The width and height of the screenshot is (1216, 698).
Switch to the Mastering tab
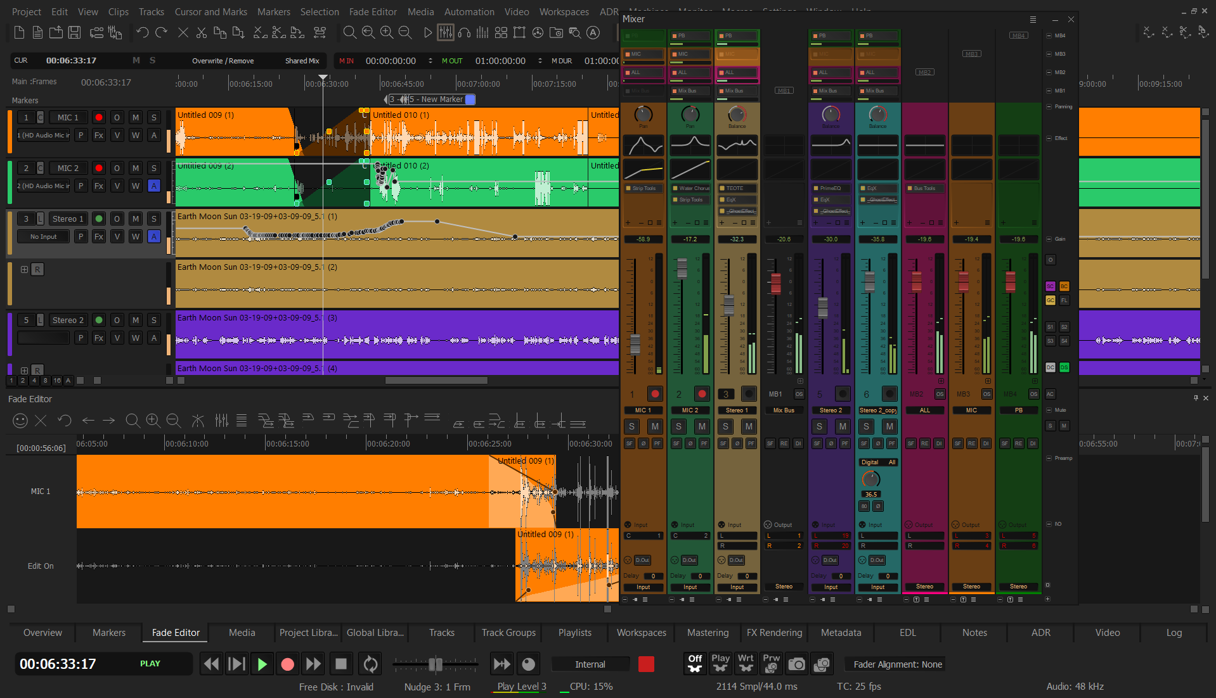click(x=707, y=632)
